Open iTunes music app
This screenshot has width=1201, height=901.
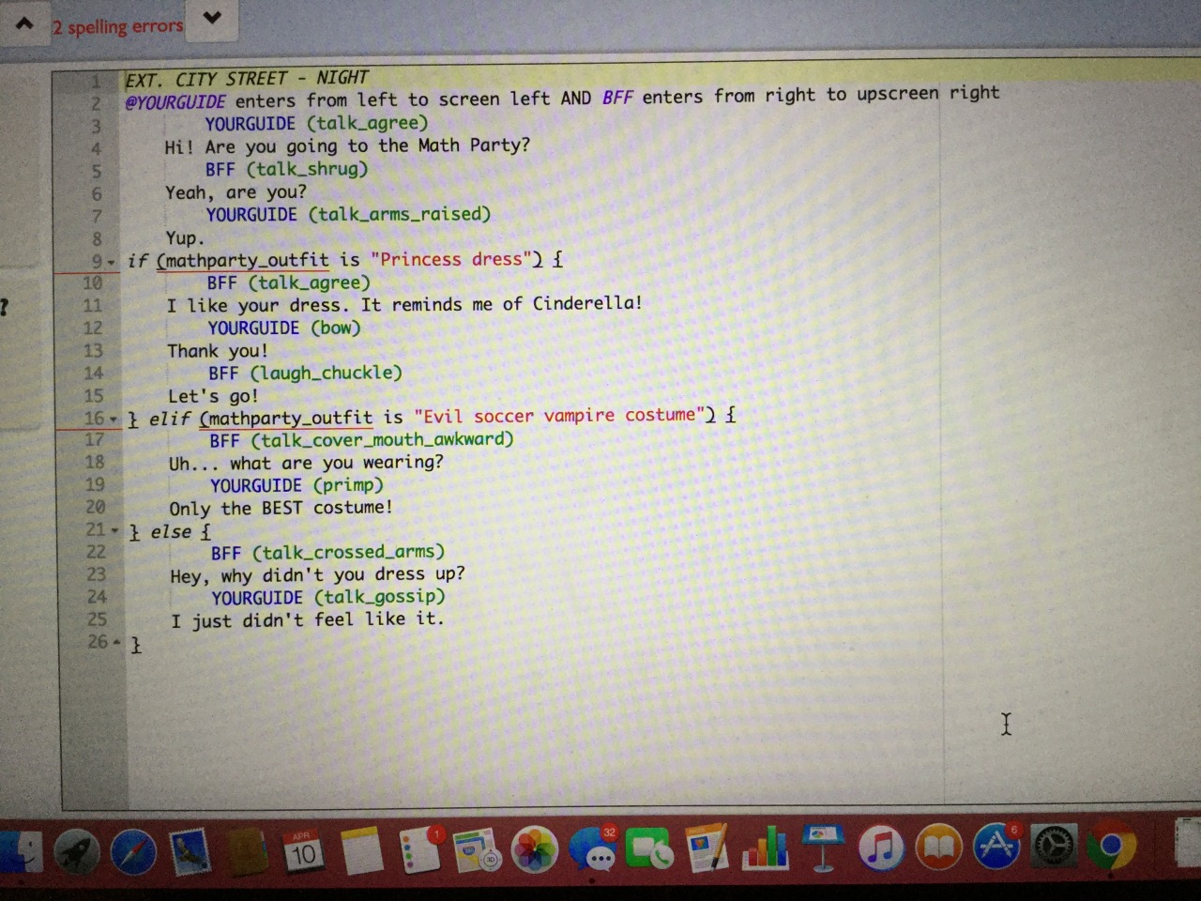coord(880,848)
